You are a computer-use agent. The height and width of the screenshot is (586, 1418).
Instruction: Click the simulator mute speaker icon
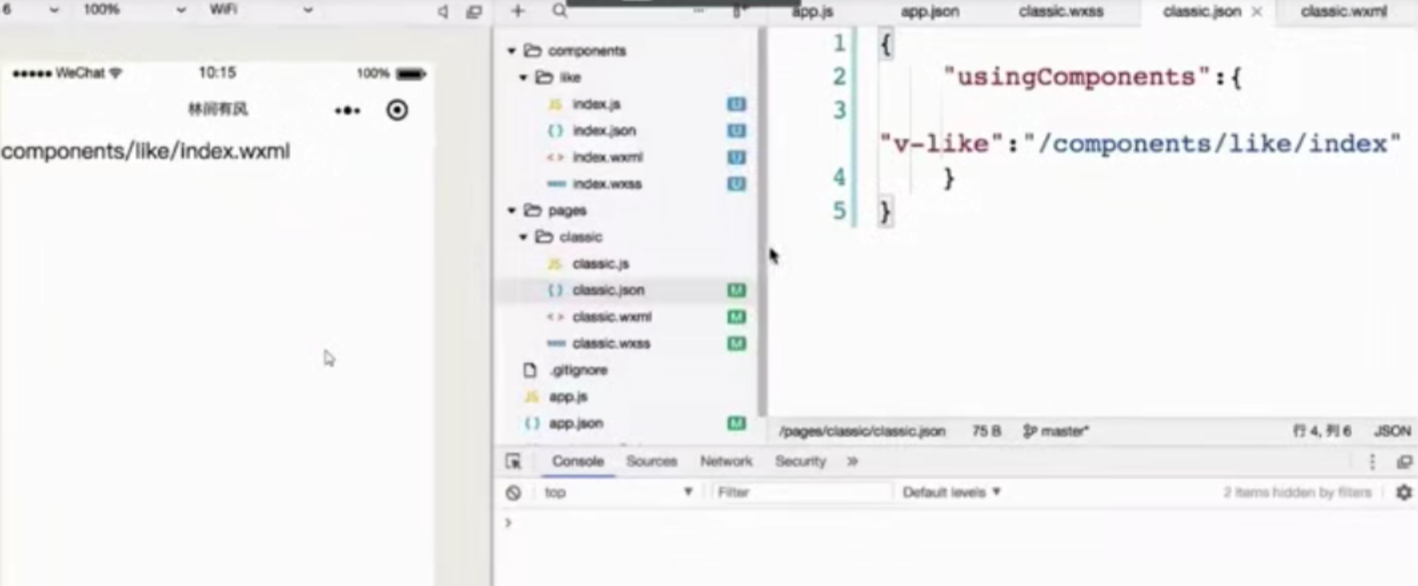(443, 12)
